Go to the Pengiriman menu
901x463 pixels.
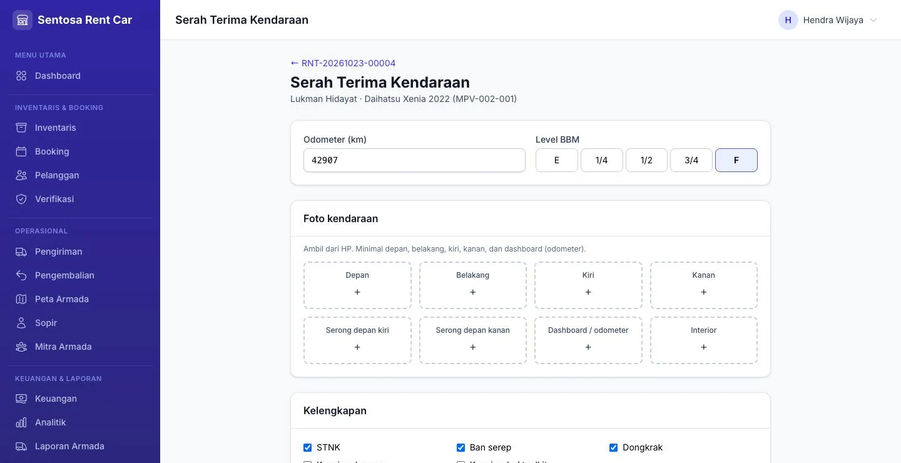80,252
